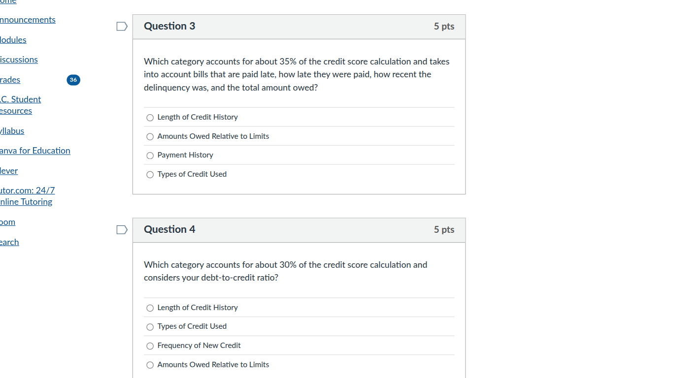Click the Grades badge showing 36
Viewport: 673px width, 378px height.
(x=73, y=80)
